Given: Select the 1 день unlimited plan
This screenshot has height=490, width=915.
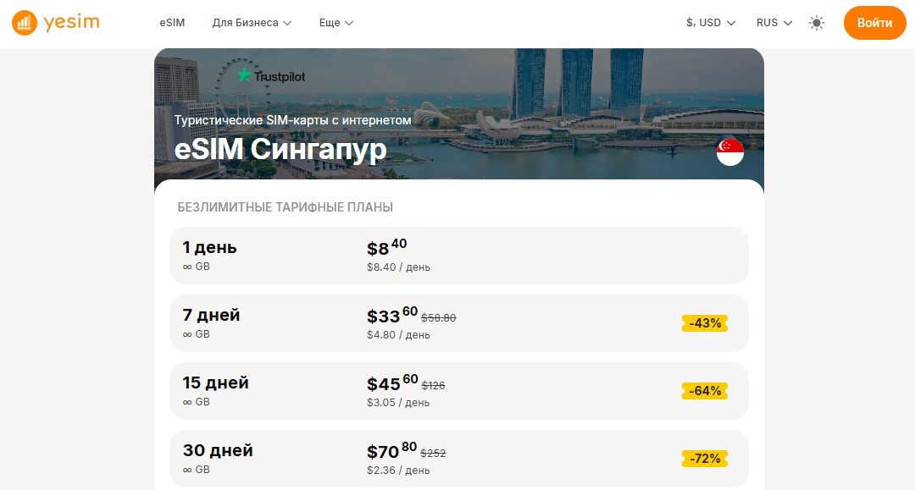Looking at the screenshot, I should [x=459, y=255].
